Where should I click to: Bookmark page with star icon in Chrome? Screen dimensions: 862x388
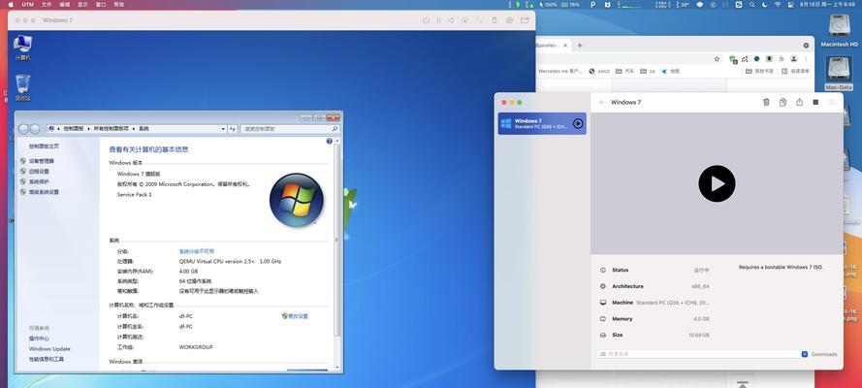tap(717, 59)
